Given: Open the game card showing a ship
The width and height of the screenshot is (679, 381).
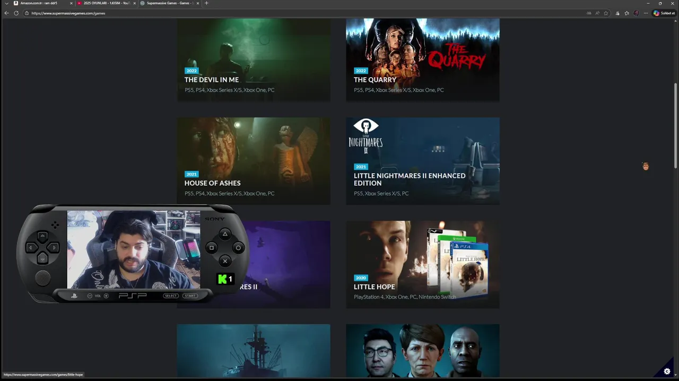Looking at the screenshot, I should pyautogui.click(x=254, y=351).
